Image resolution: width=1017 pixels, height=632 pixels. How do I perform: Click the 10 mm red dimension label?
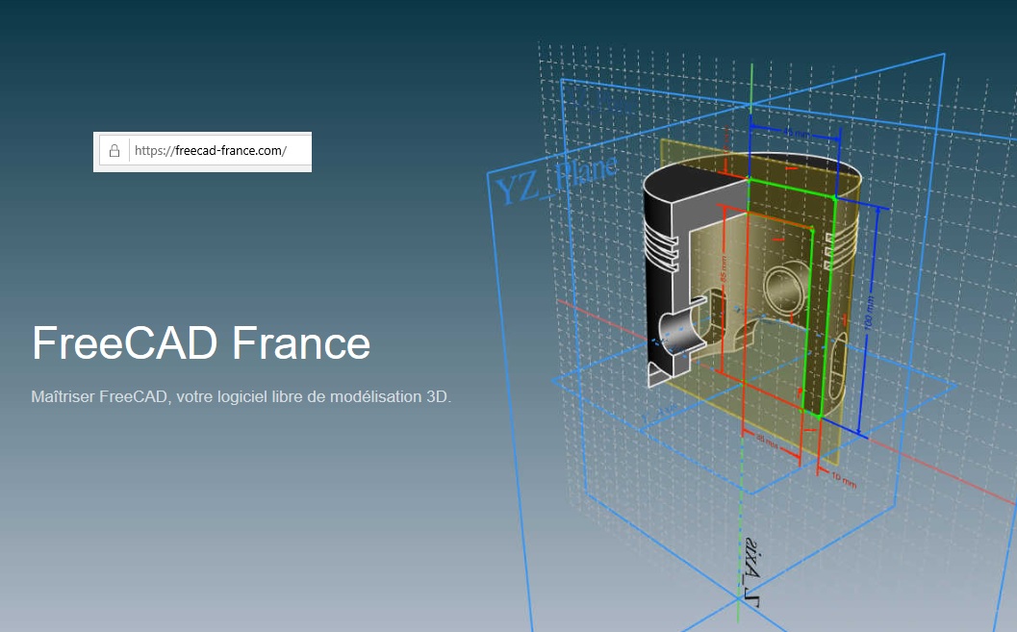coord(844,480)
